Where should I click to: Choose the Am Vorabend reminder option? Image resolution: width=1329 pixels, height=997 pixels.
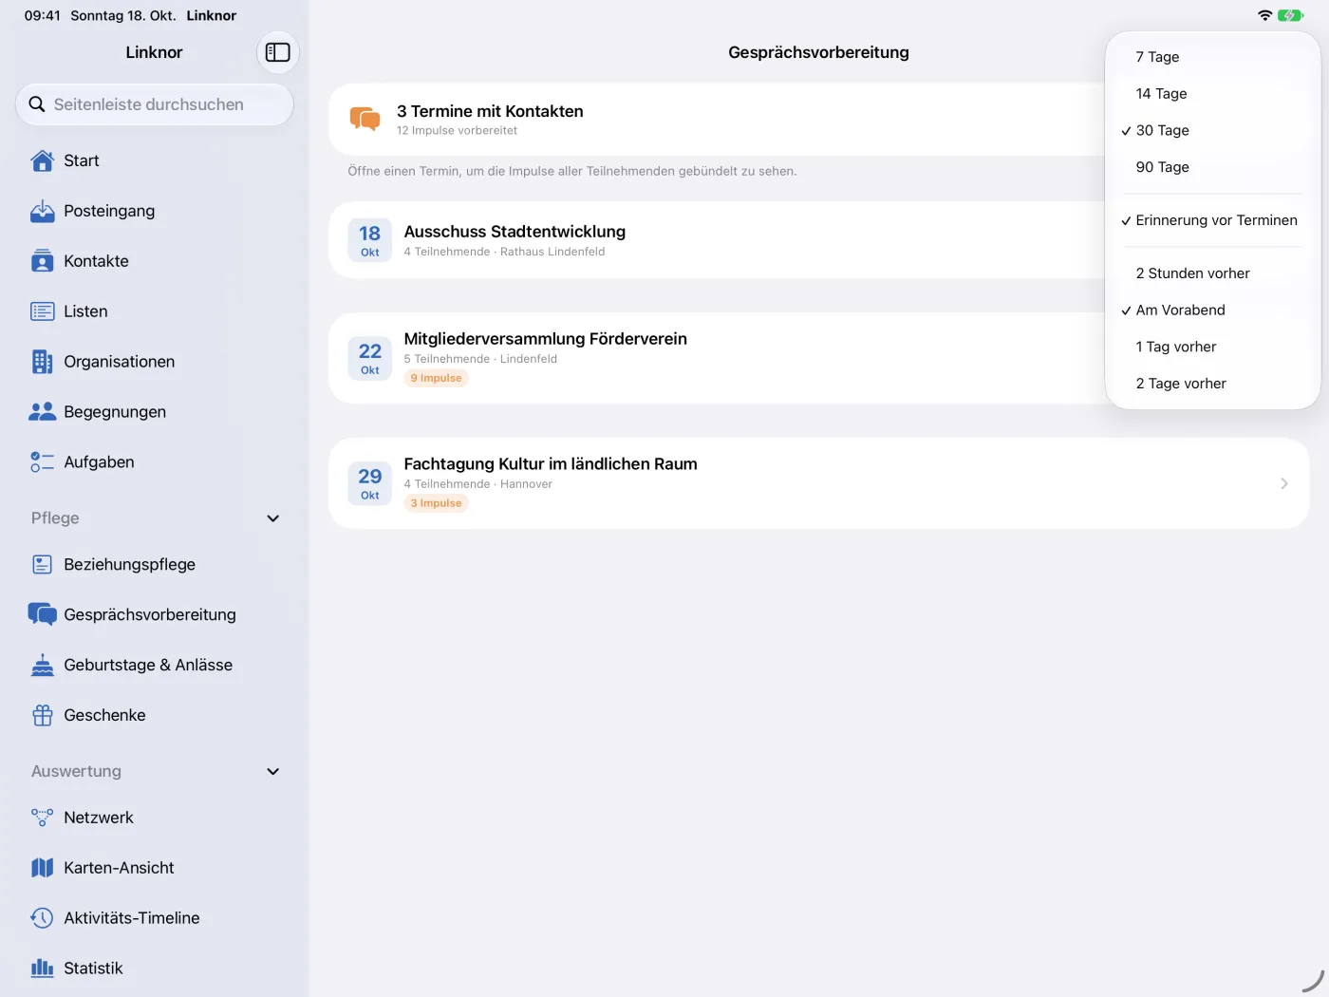(x=1213, y=310)
